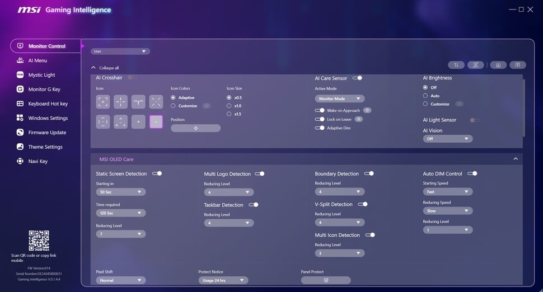Select the dot crosshair icon

point(156,121)
